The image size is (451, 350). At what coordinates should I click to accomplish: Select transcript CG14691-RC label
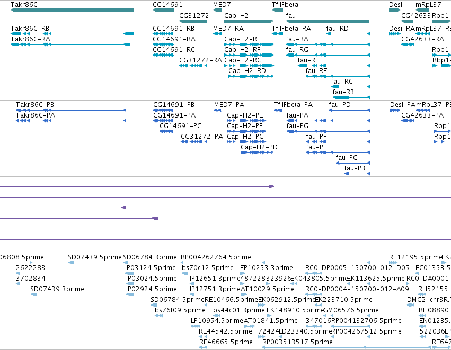point(174,49)
